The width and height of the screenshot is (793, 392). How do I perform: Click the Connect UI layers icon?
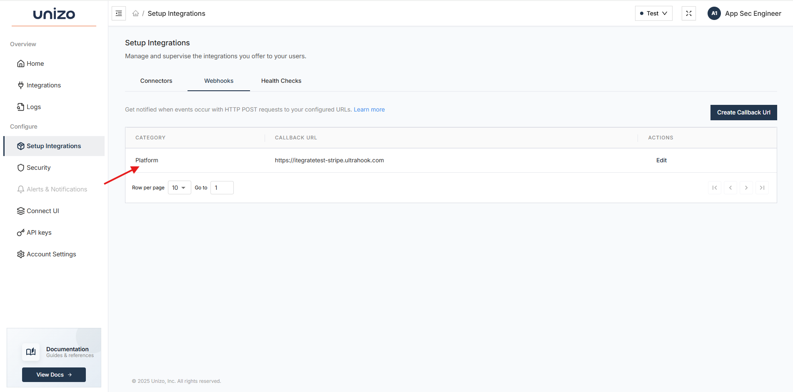[x=21, y=211]
